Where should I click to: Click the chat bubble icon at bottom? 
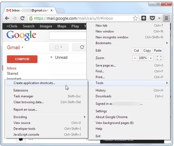pos(21,140)
